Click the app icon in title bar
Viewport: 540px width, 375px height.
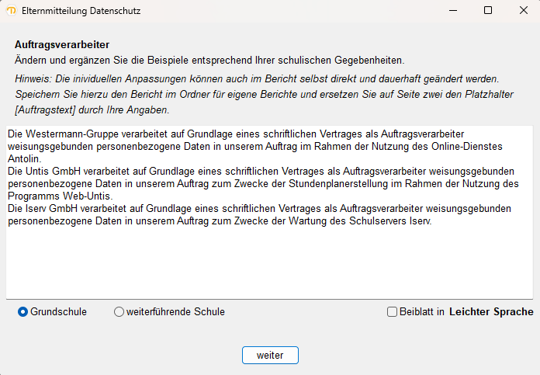[x=12, y=11]
